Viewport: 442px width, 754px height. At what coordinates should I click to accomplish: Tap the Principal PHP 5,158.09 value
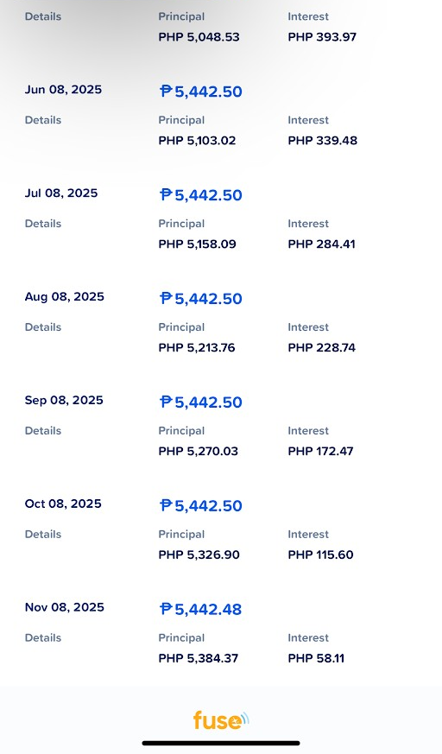point(198,244)
